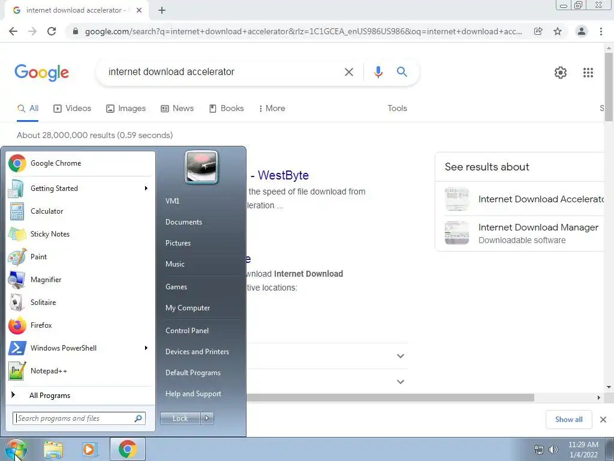Viewport: 614px width, 461px height.
Task: Click the network tray icon
Action: point(539,450)
